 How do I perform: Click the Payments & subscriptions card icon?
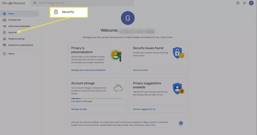4,45
